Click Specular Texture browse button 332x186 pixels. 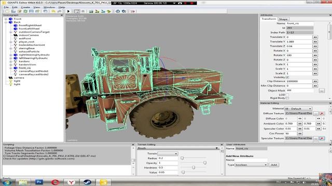pyautogui.click(x=316, y=138)
